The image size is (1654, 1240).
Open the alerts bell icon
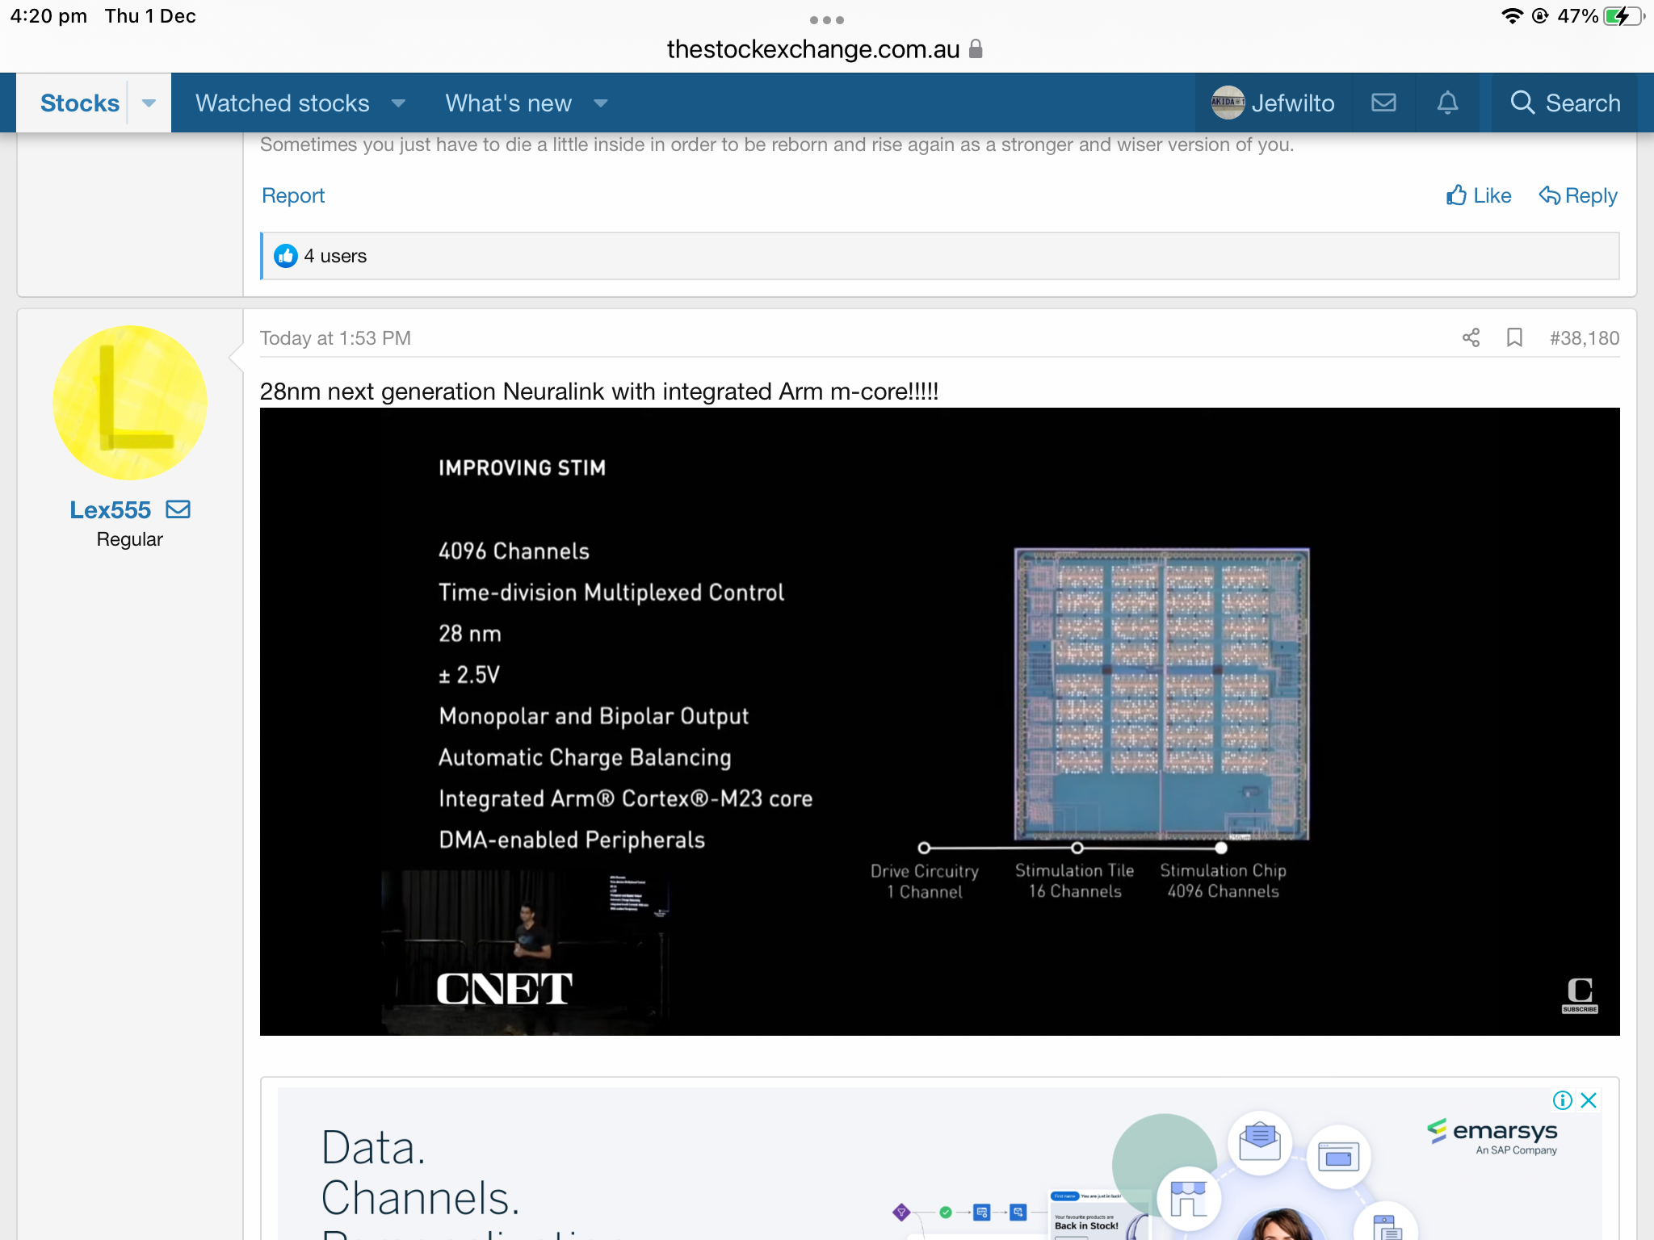click(1447, 103)
